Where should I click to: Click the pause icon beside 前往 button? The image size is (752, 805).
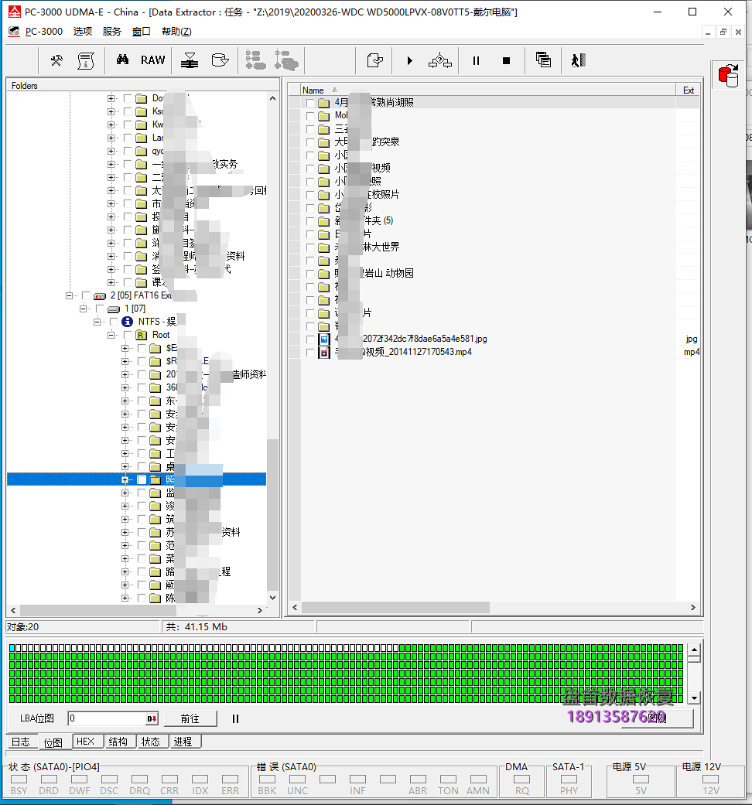(235, 718)
